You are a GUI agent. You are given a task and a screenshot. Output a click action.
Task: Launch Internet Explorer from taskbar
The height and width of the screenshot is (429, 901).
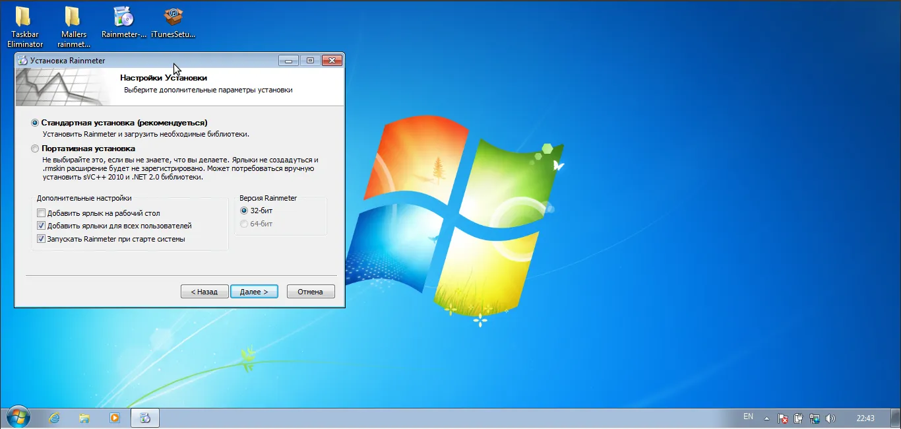54,418
